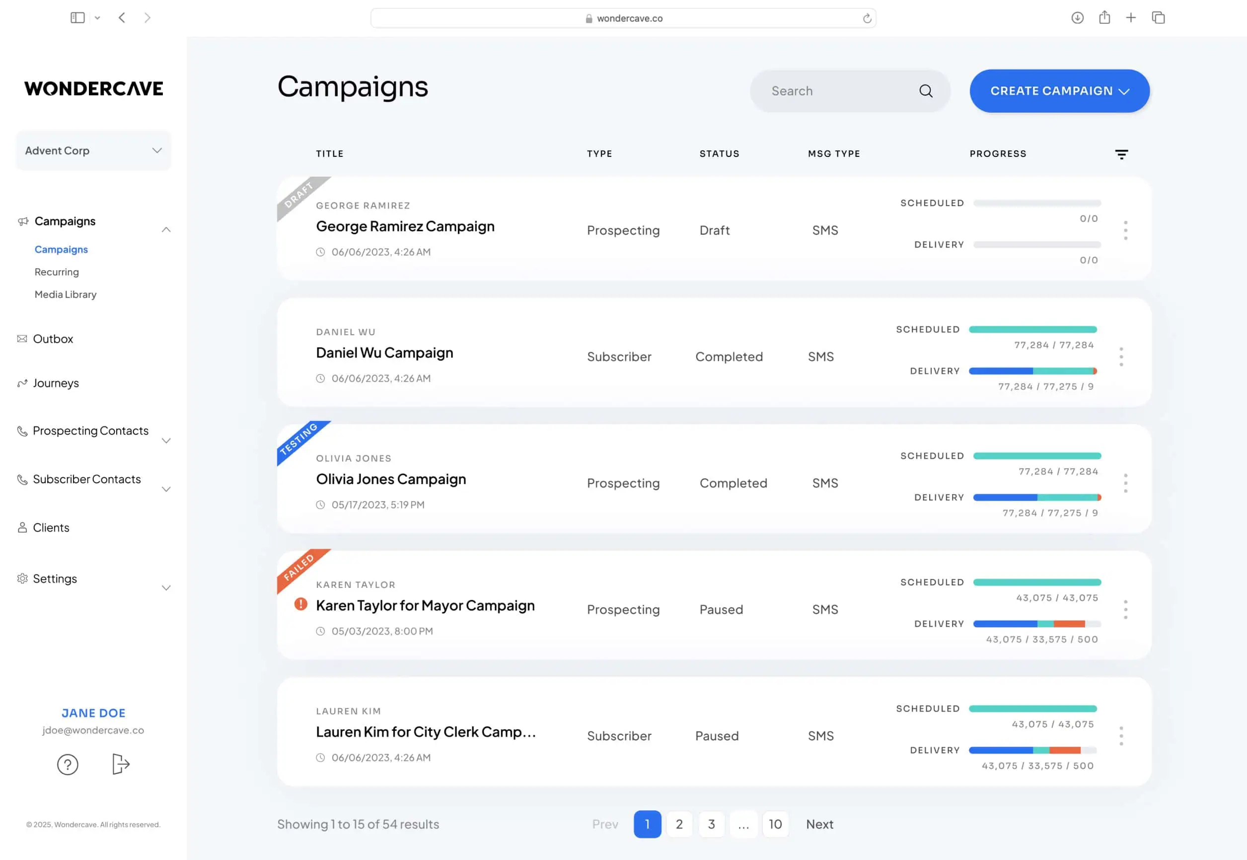The height and width of the screenshot is (860, 1247).
Task: Expand the Settings section chevron
Action: click(x=166, y=588)
